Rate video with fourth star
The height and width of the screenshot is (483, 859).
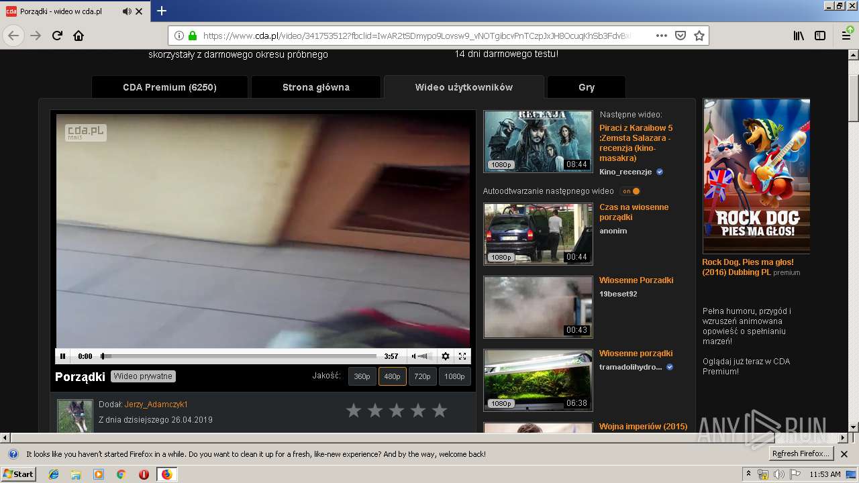click(418, 411)
